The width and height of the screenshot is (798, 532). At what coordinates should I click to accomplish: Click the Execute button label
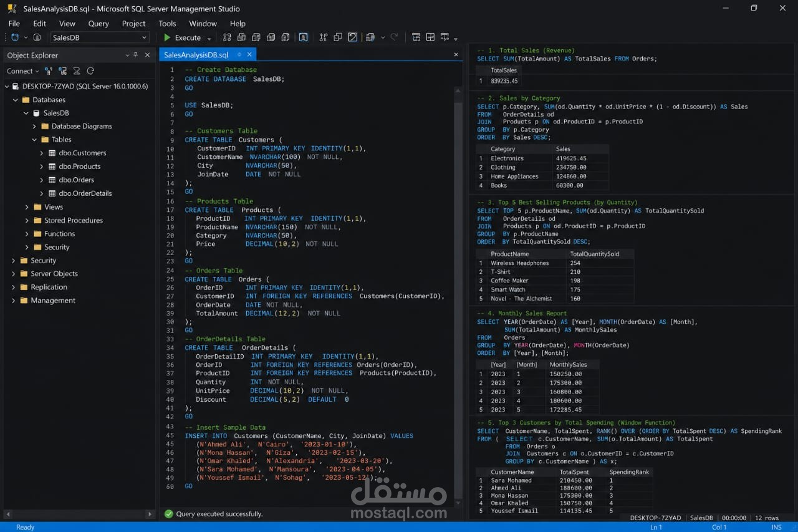click(188, 37)
